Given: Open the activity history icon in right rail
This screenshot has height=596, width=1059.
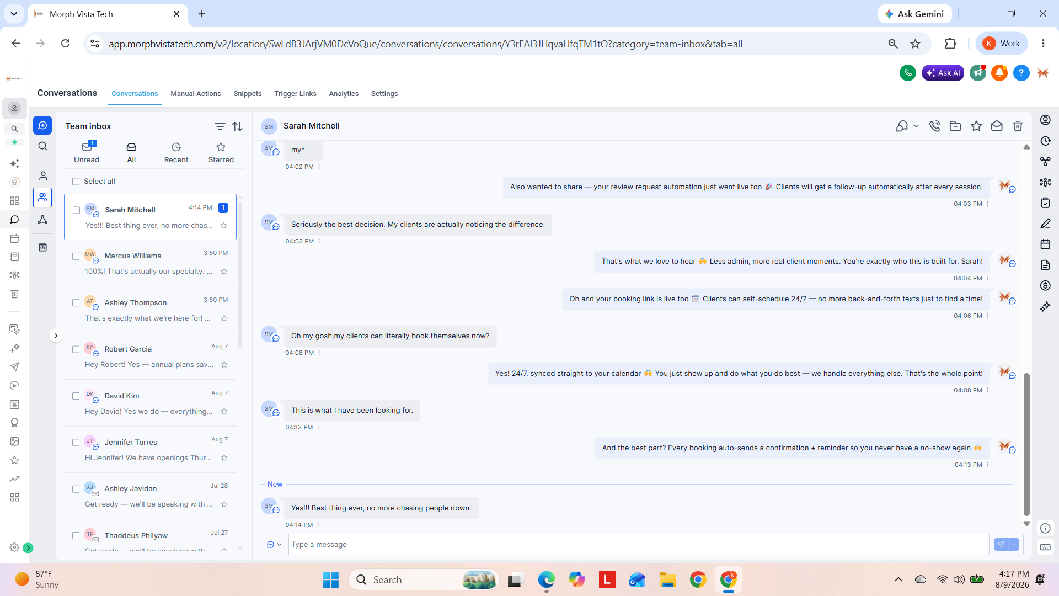Looking at the screenshot, I should pyautogui.click(x=1045, y=141).
